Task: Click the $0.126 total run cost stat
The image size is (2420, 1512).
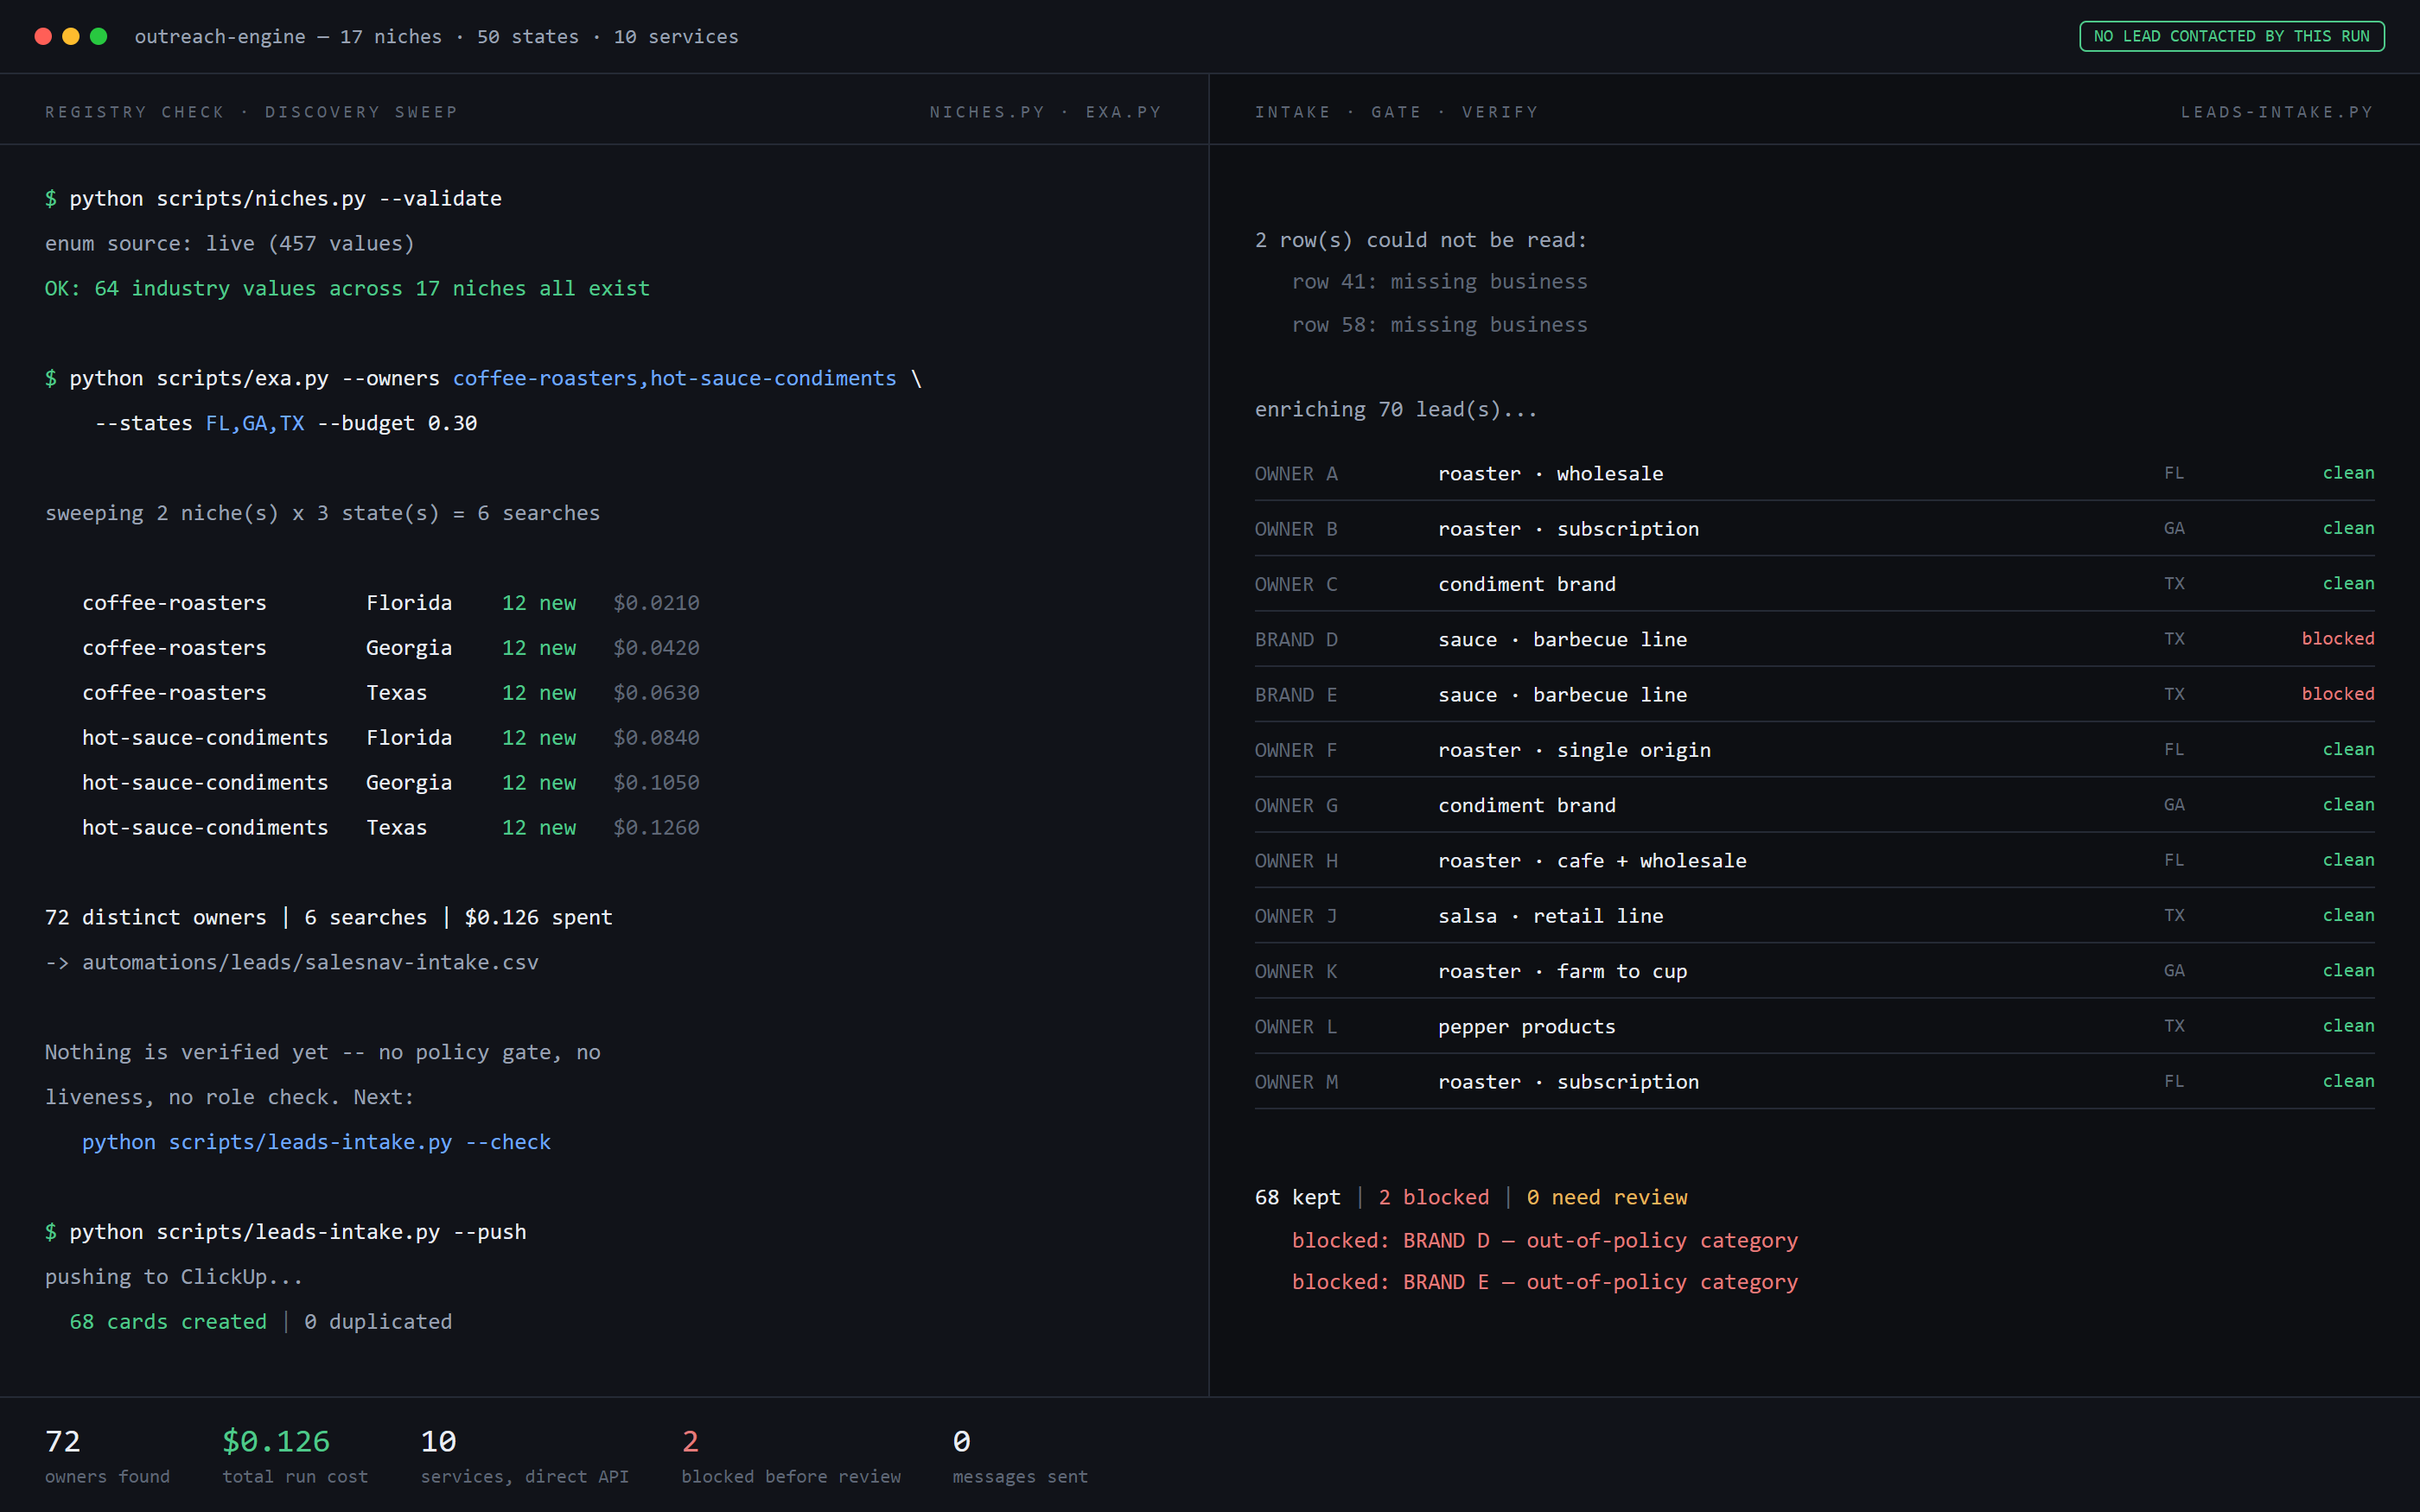Action: (x=295, y=1455)
